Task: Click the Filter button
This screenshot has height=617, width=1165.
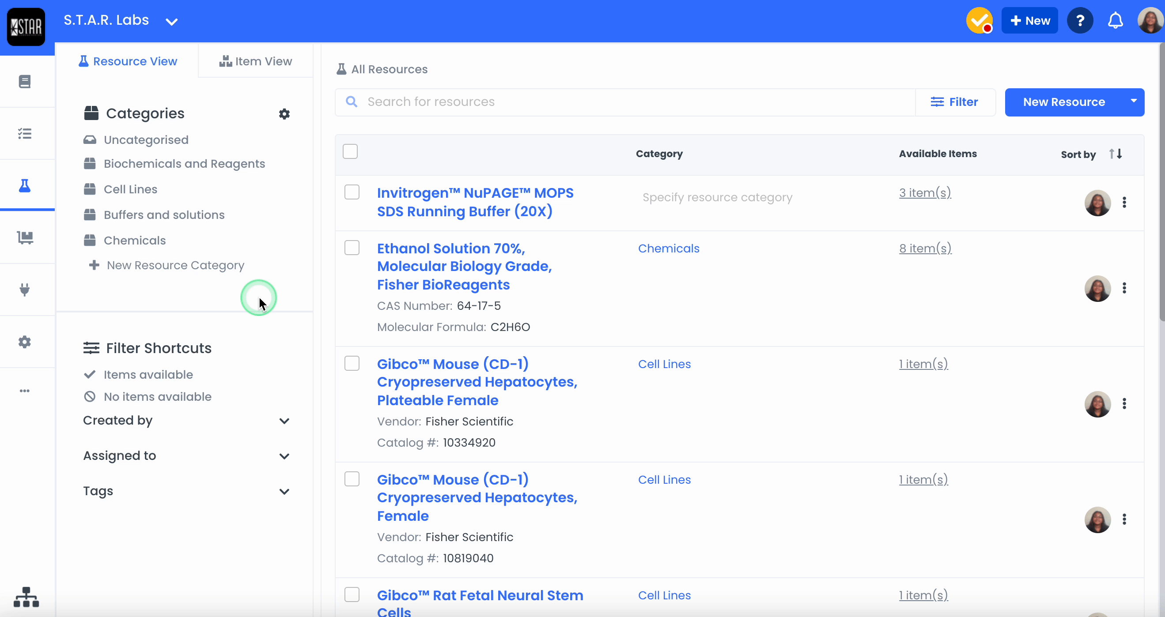Action: [x=955, y=102]
